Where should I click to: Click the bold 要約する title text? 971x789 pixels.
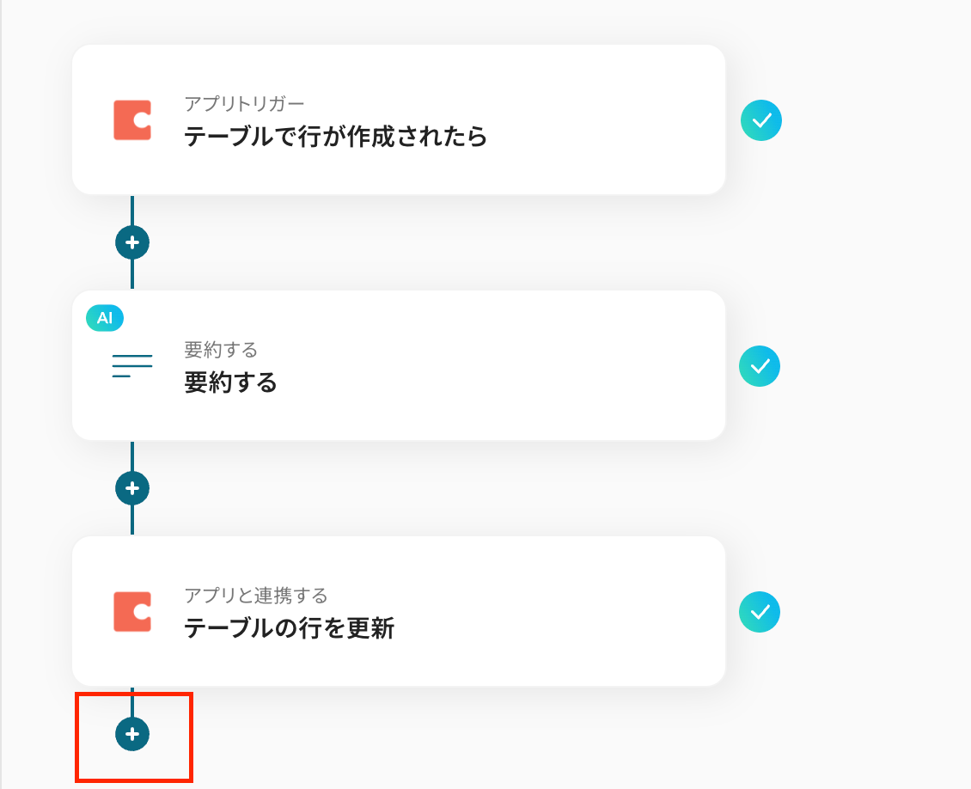tap(230, 382)
